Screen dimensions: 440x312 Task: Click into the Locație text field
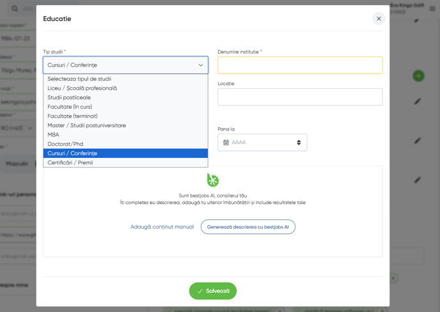click(300, 97)
